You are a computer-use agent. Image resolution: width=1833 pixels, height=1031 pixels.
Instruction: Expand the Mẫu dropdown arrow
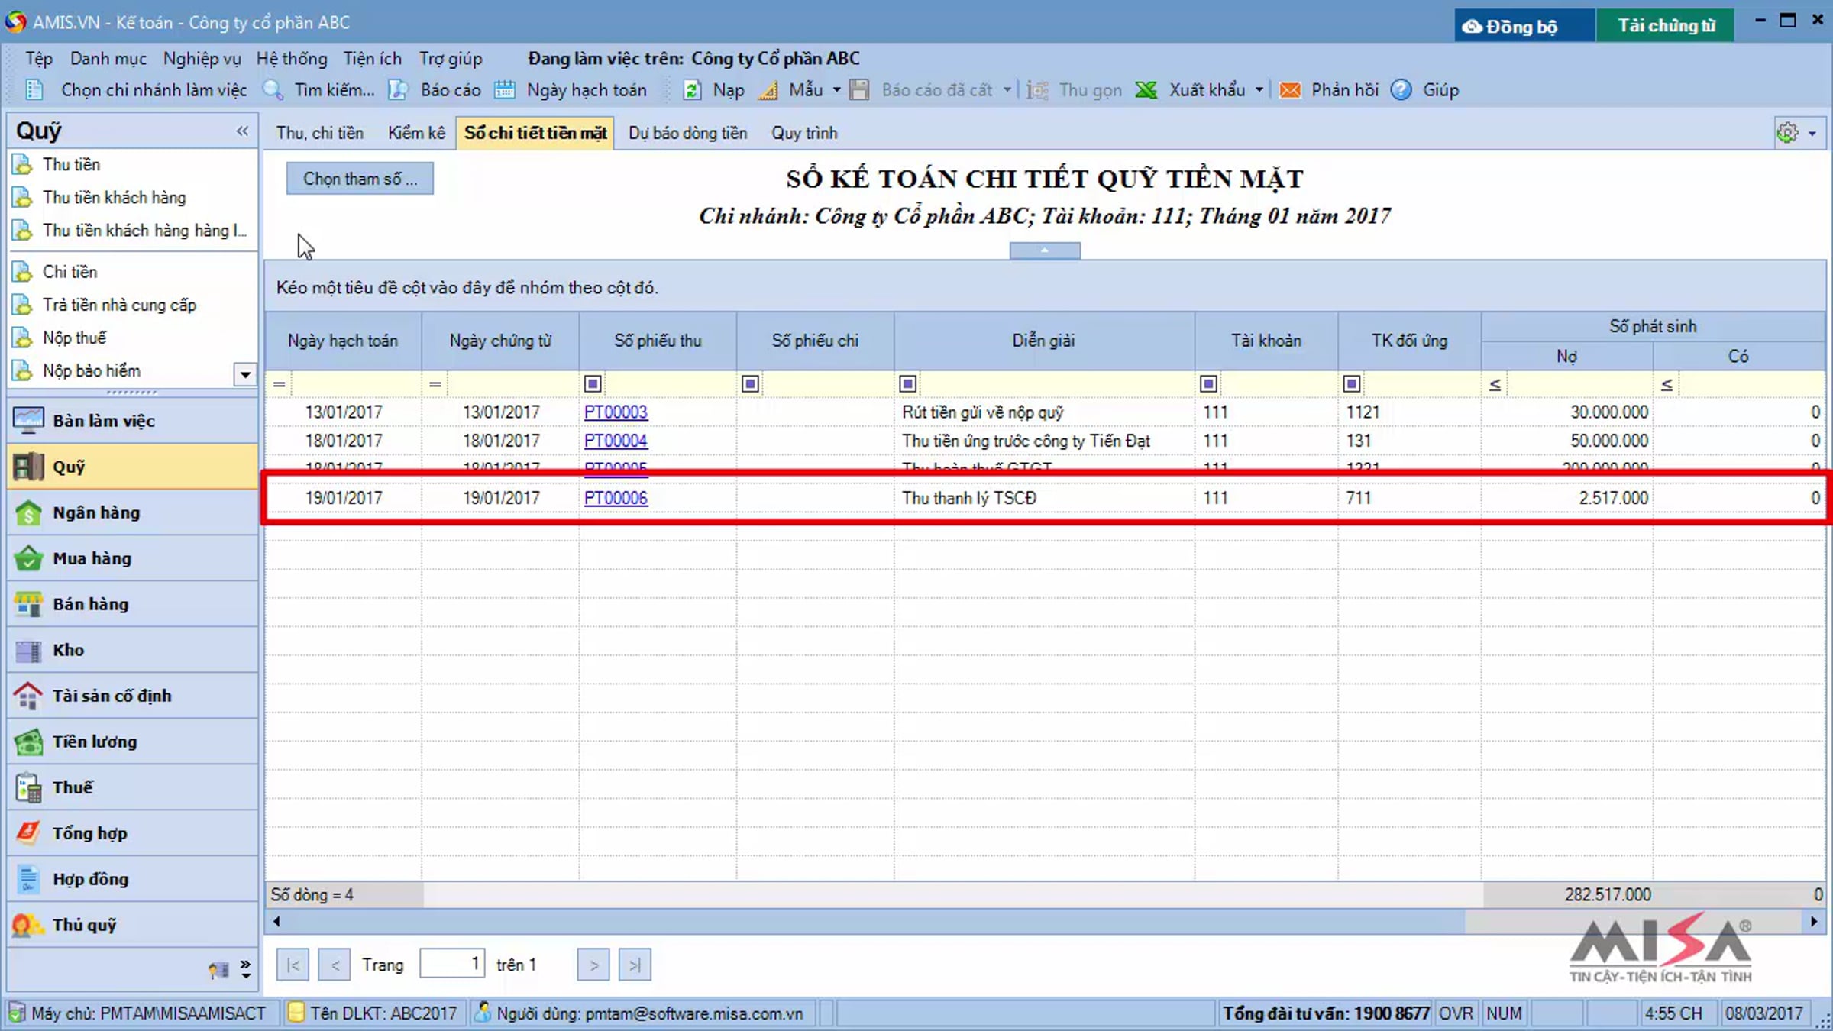[837, 90]
